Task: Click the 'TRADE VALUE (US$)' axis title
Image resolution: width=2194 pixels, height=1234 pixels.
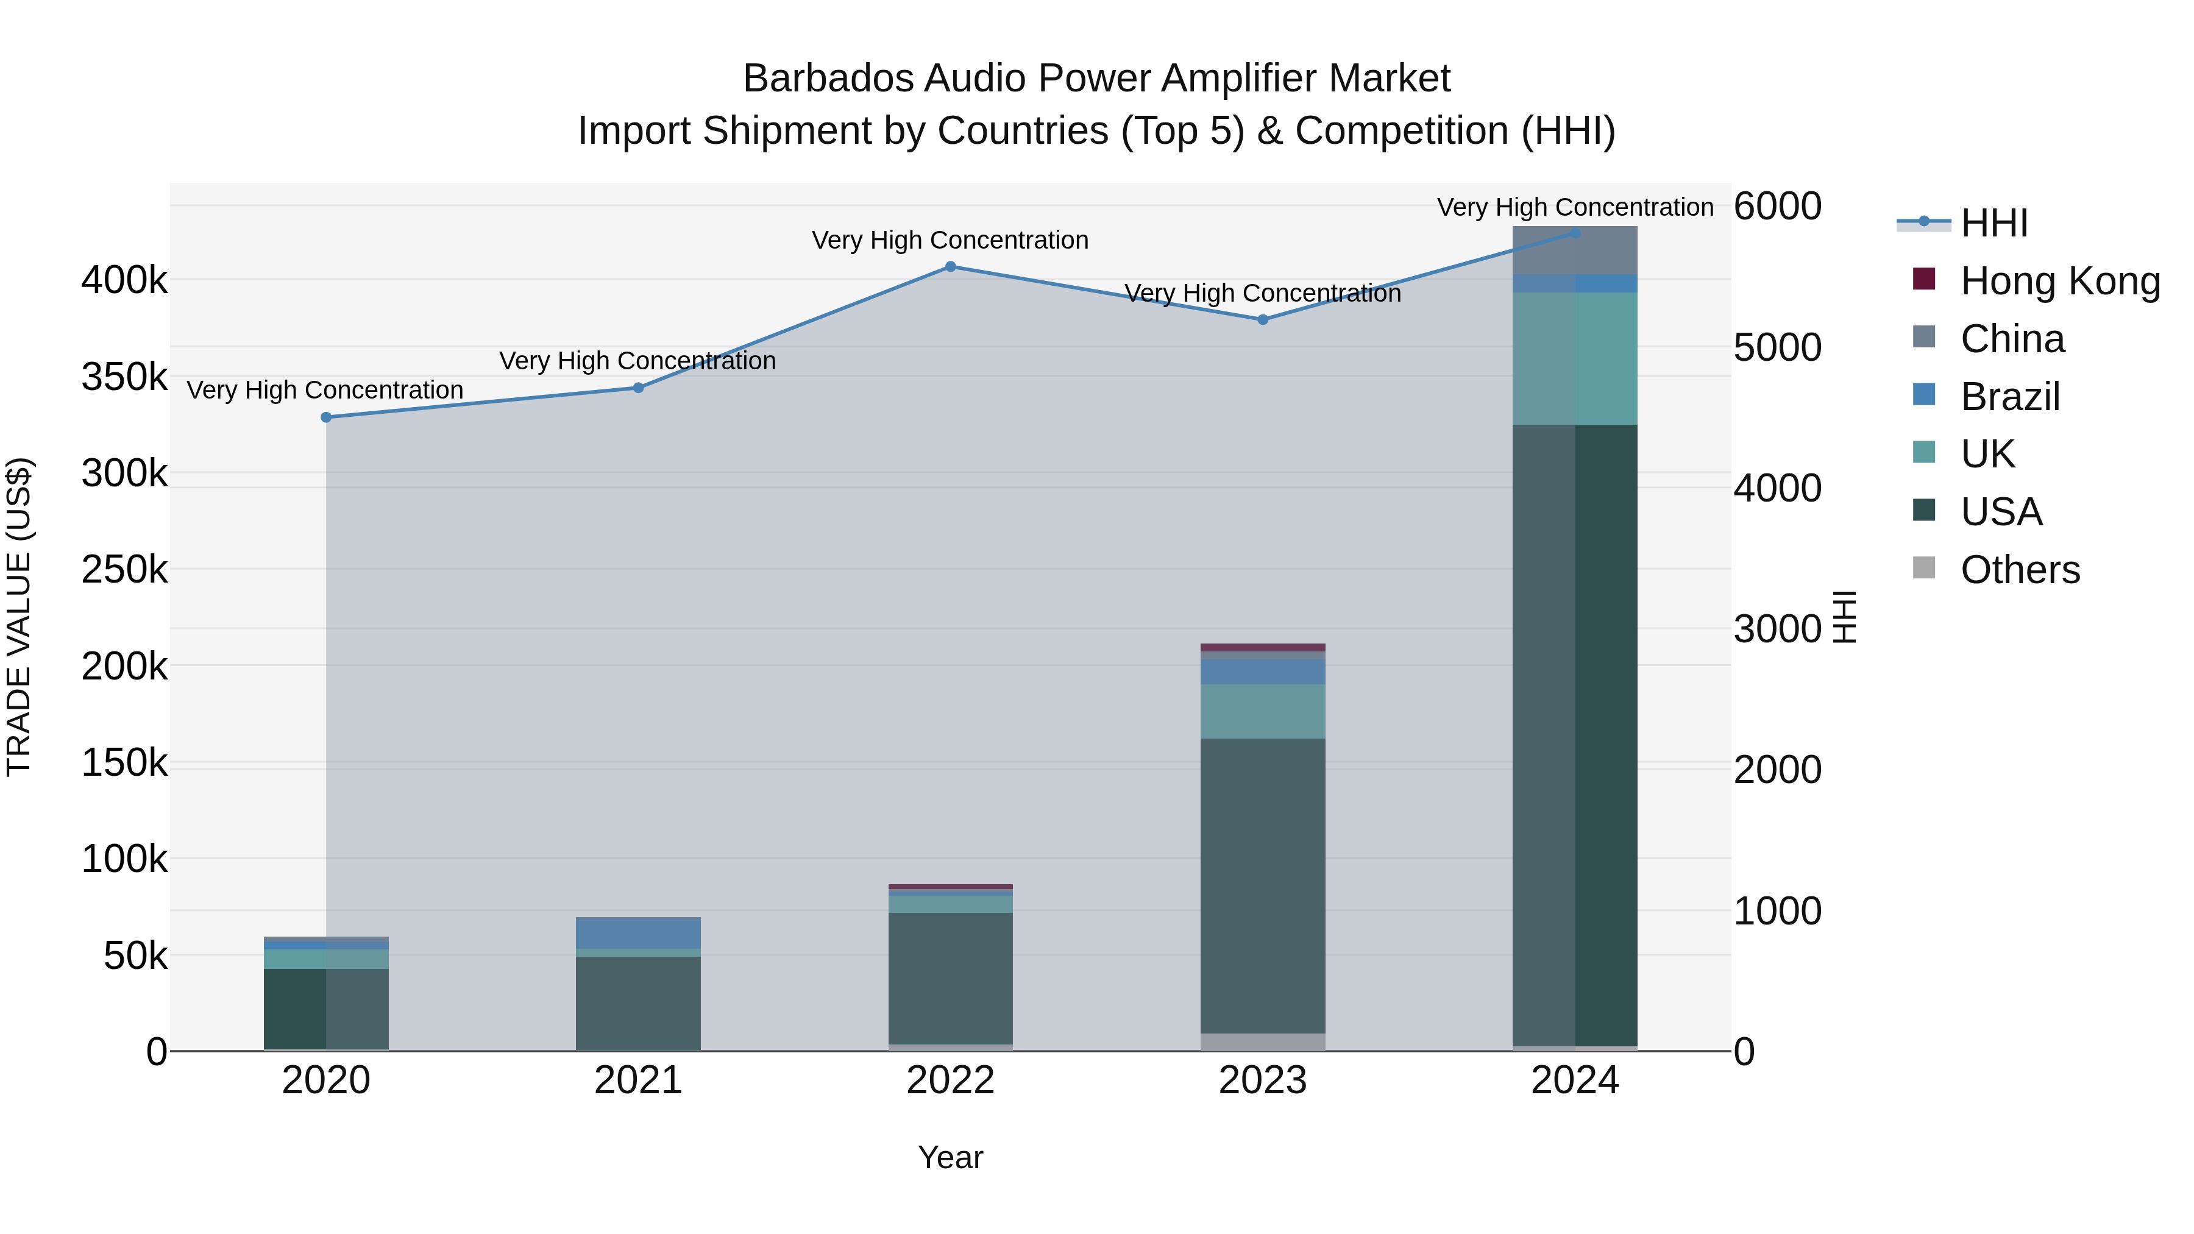Action: pos(19,617)
